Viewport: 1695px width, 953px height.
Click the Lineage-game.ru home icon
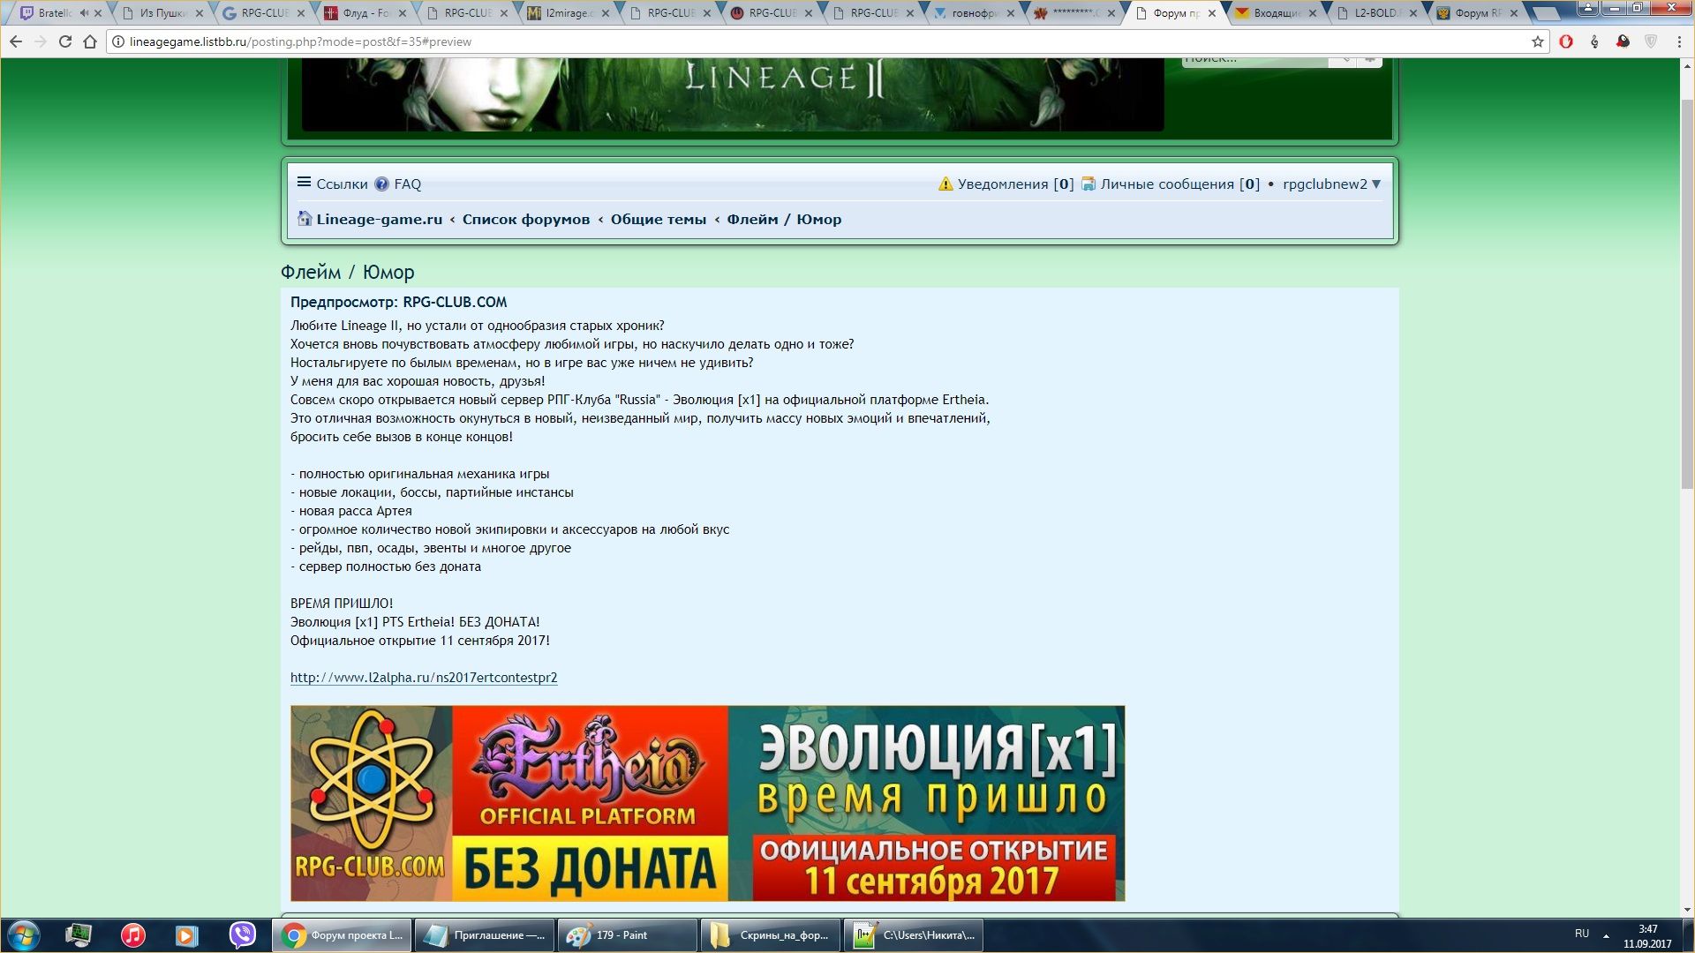305,219
